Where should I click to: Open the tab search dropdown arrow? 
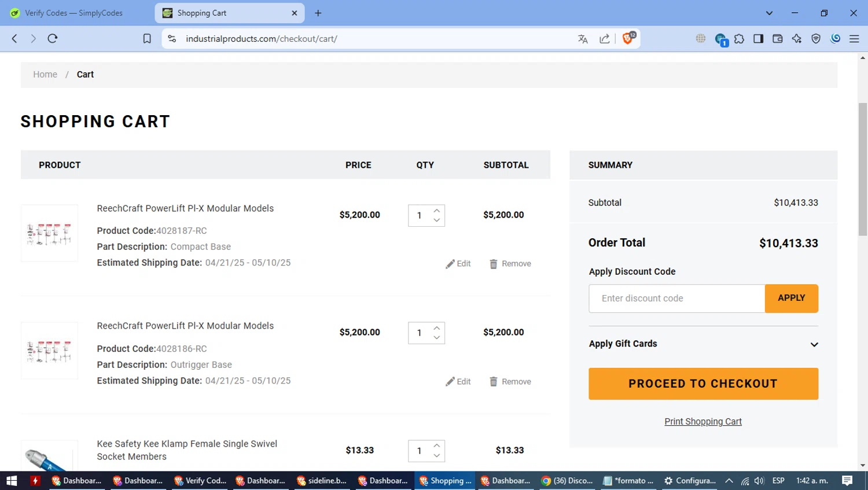coord(769,13)
